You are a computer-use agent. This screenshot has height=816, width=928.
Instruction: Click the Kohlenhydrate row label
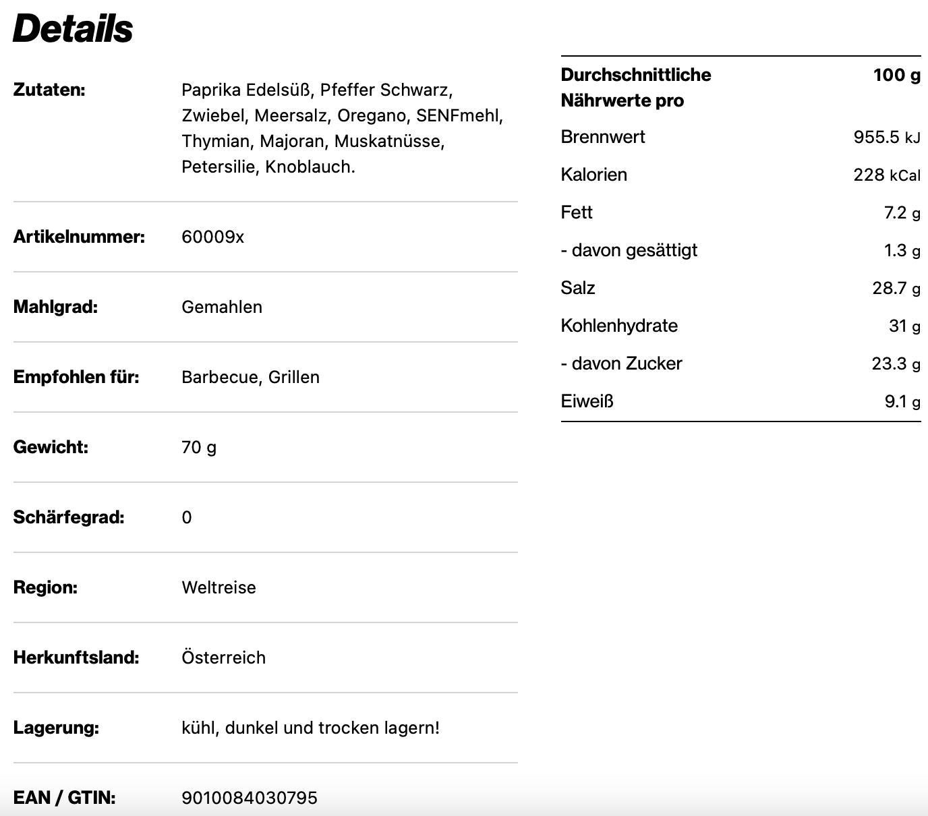[619, 326]
